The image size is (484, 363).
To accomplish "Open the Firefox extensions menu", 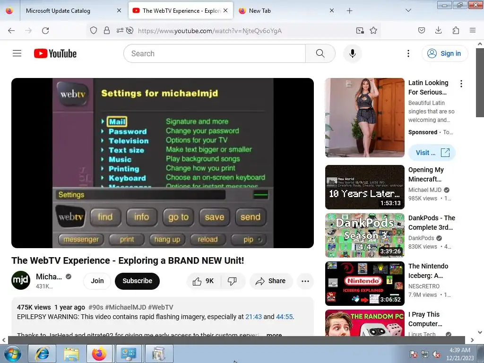I will point(456,30).
